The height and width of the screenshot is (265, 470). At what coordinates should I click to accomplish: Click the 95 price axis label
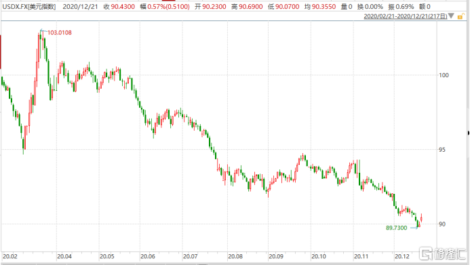pyautogui.click(x=442, y=150)
